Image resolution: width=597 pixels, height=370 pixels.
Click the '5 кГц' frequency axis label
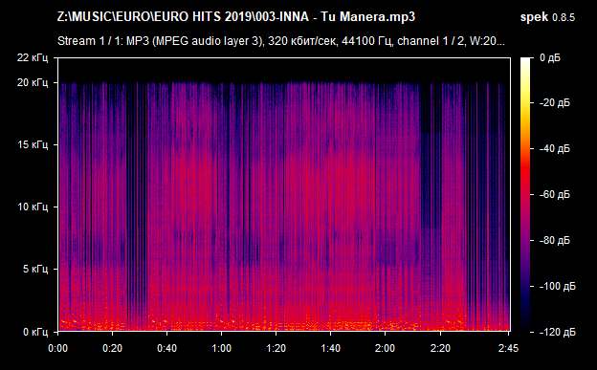click(35, 269)
